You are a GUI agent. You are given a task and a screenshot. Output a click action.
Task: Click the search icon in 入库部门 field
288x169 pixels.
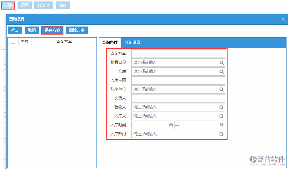222,134
